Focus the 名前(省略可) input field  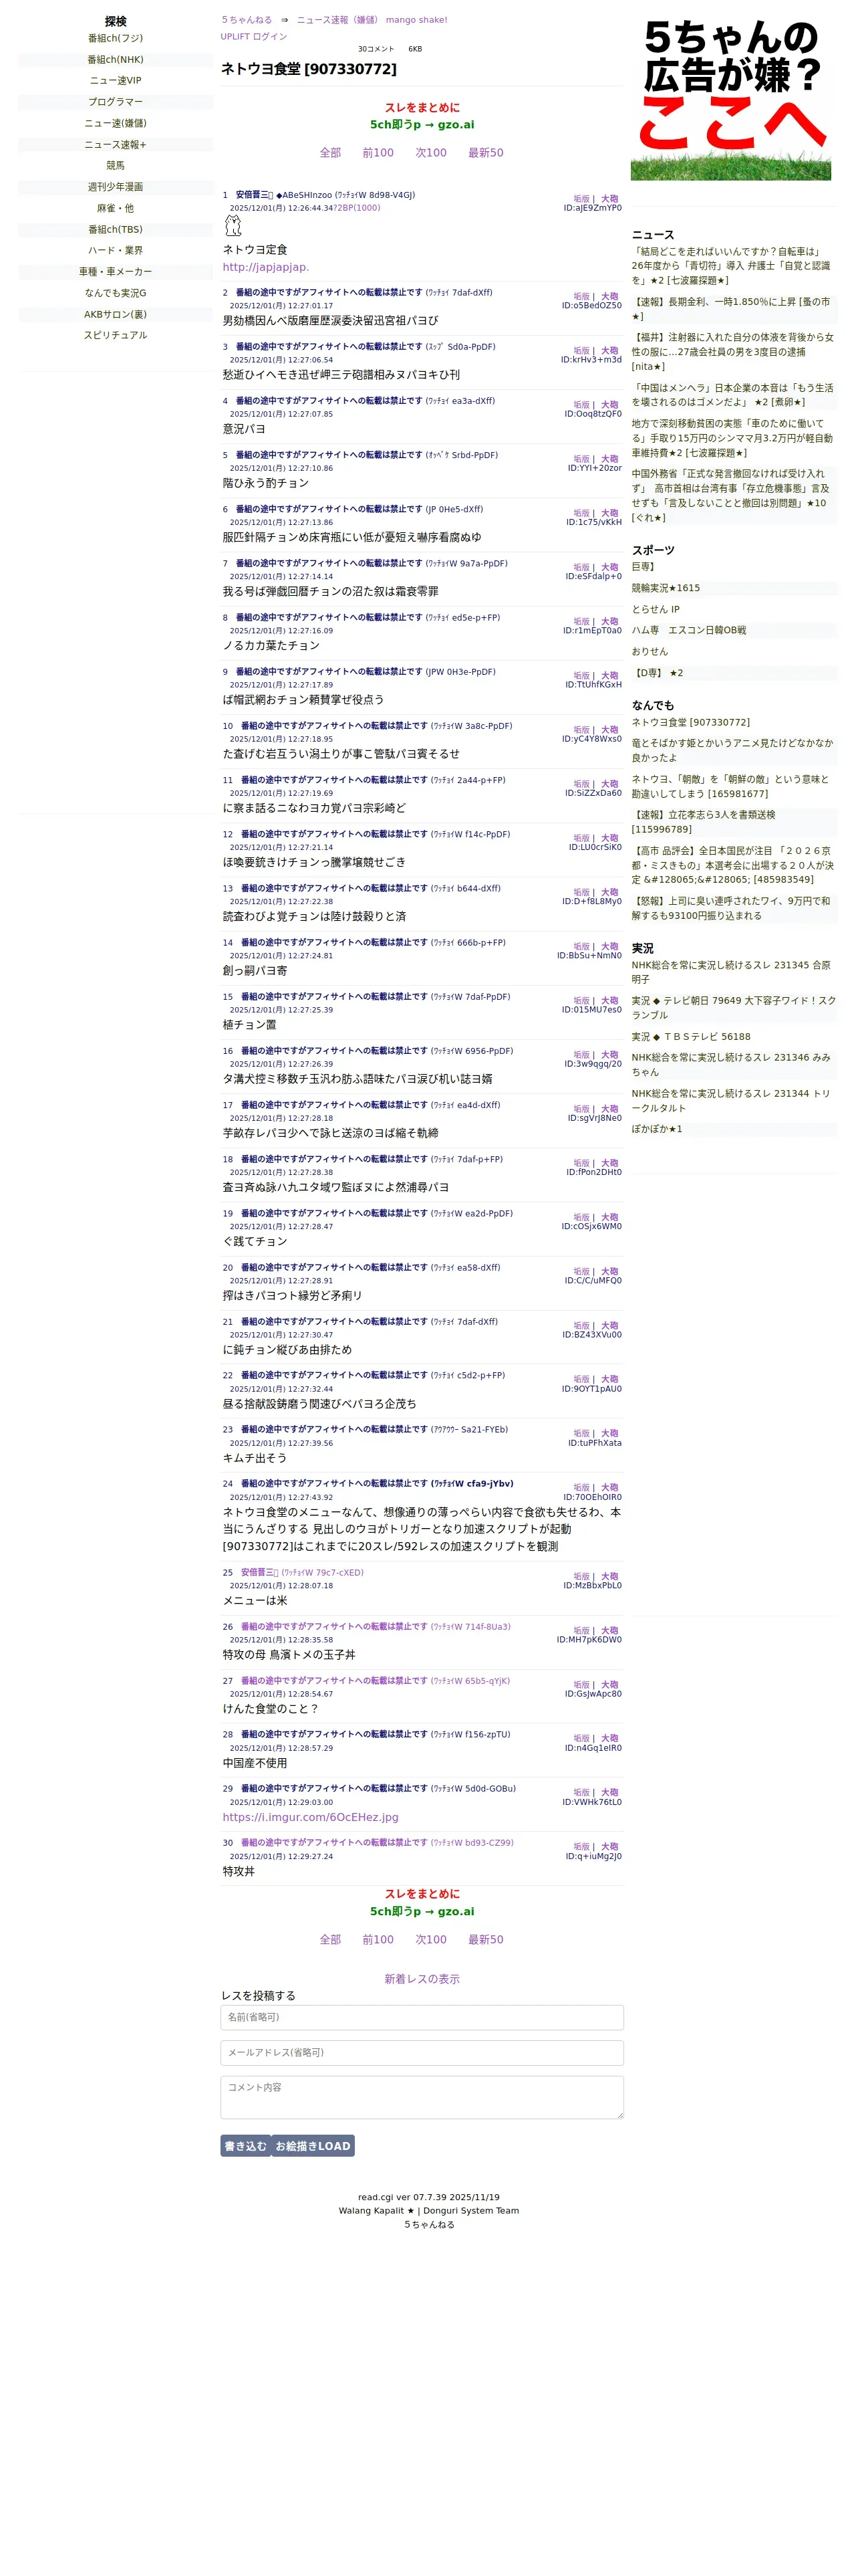pos(422,2017)
